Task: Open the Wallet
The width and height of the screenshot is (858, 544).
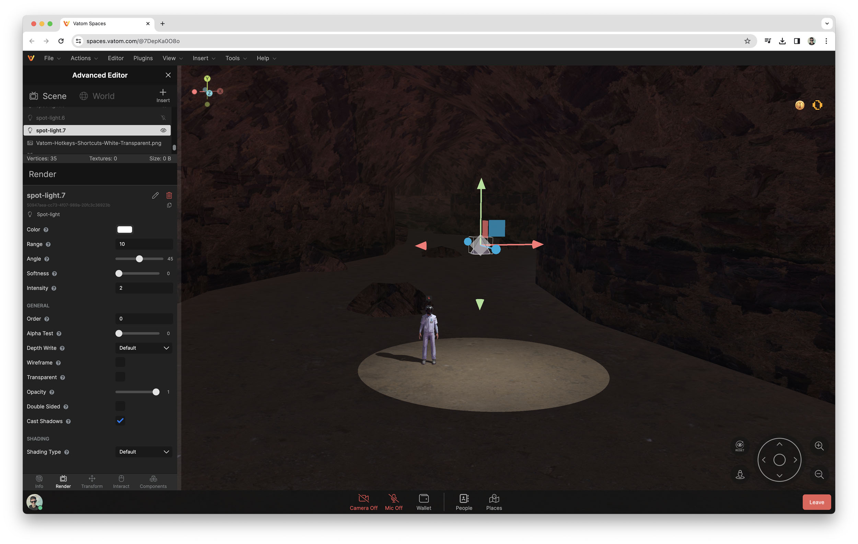Action: pyautogui.click(x=424, y=502)
